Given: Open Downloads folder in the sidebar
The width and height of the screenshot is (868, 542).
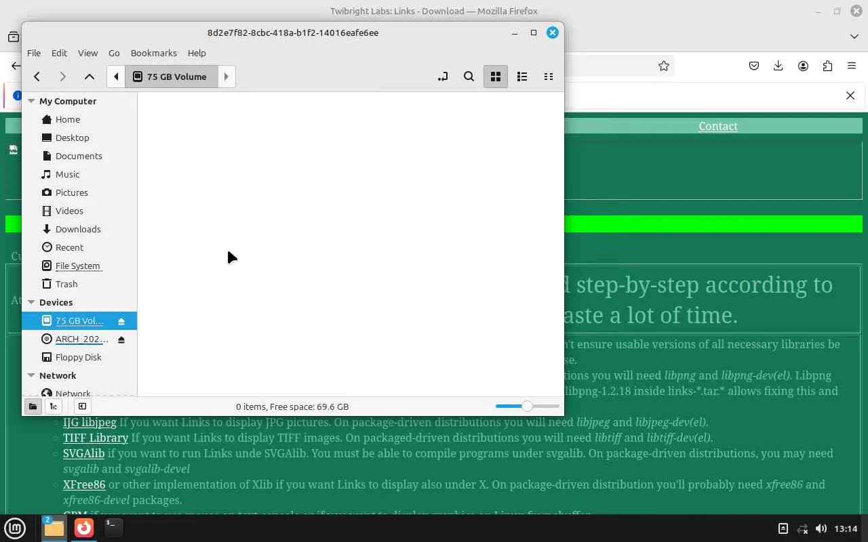Looking at the screenshot, I should 79,229.
